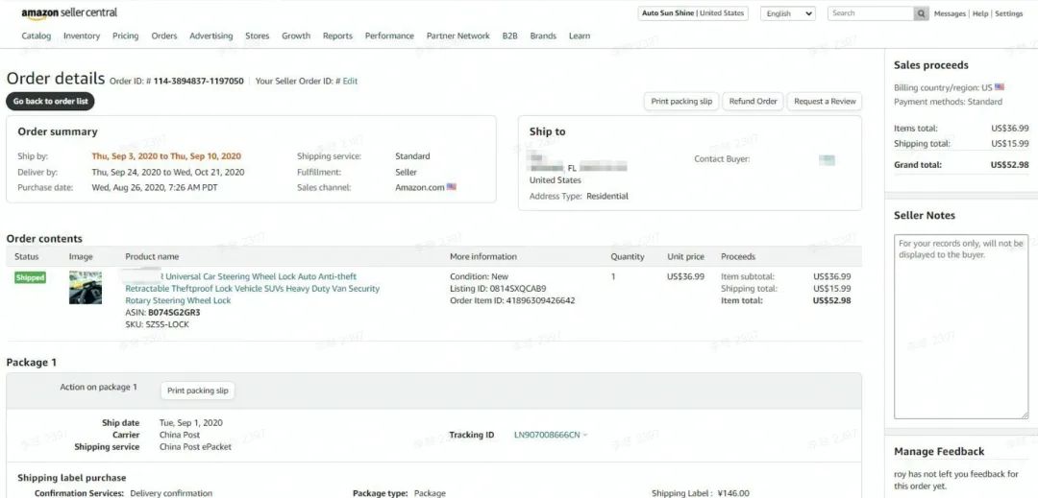Click Request a Review button
Screen dimensions: 1038x498
(x=825, y=101)
